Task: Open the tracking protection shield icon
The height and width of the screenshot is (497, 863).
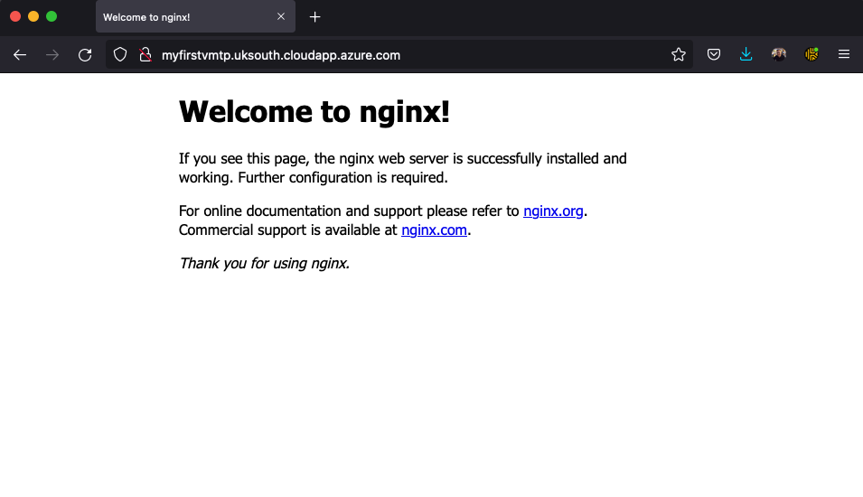Action: click(120, 54)
